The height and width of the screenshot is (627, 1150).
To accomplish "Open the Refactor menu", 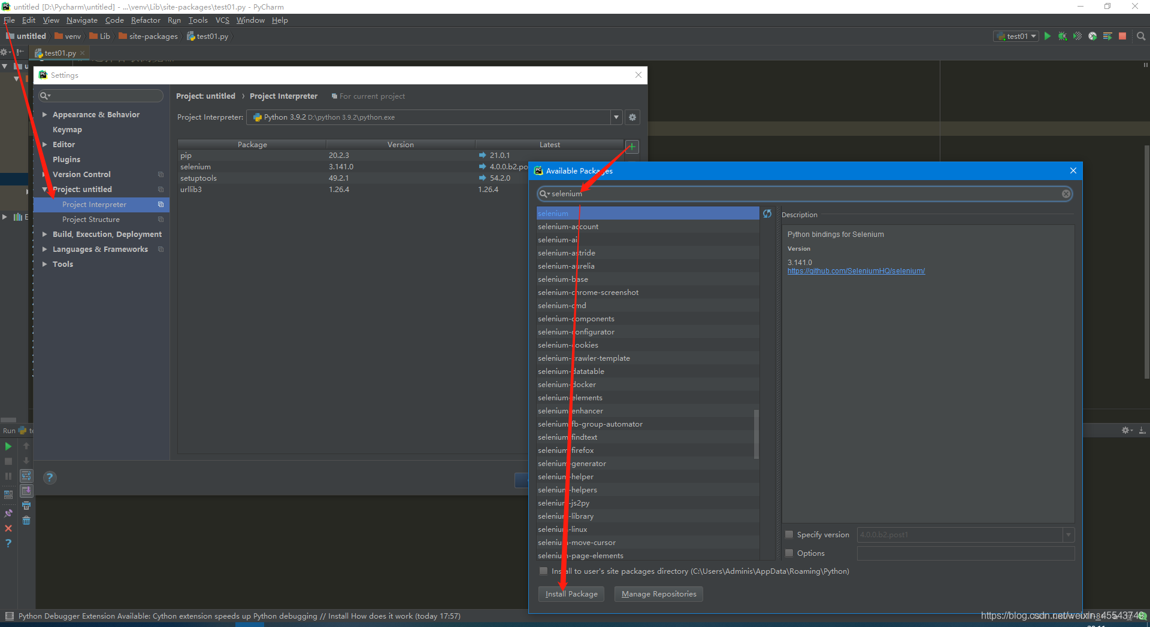I will 146,20.
